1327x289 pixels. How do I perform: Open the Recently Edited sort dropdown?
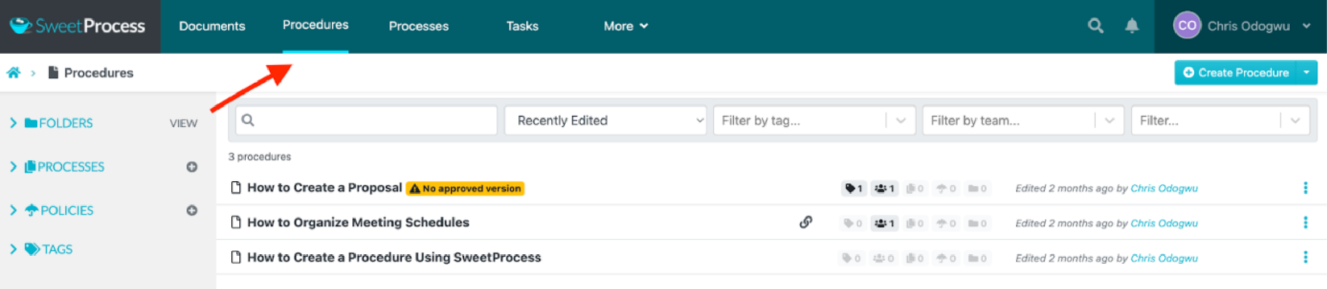tap(606, 120)
